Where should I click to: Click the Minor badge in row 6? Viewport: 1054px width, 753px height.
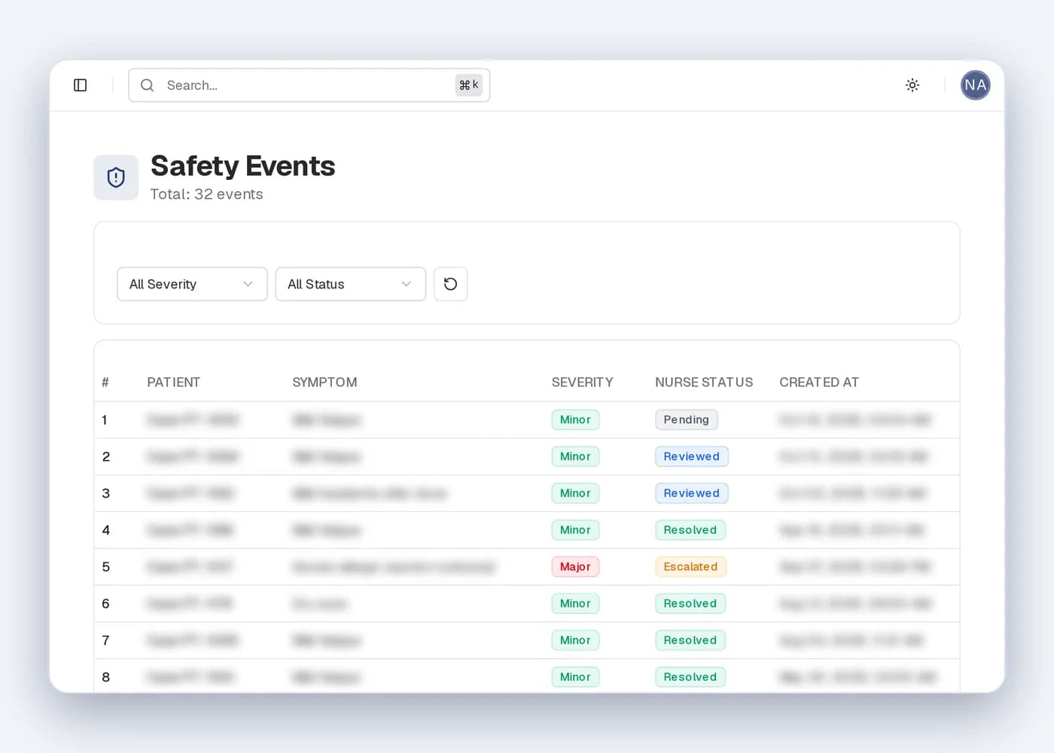click(575, 604)
